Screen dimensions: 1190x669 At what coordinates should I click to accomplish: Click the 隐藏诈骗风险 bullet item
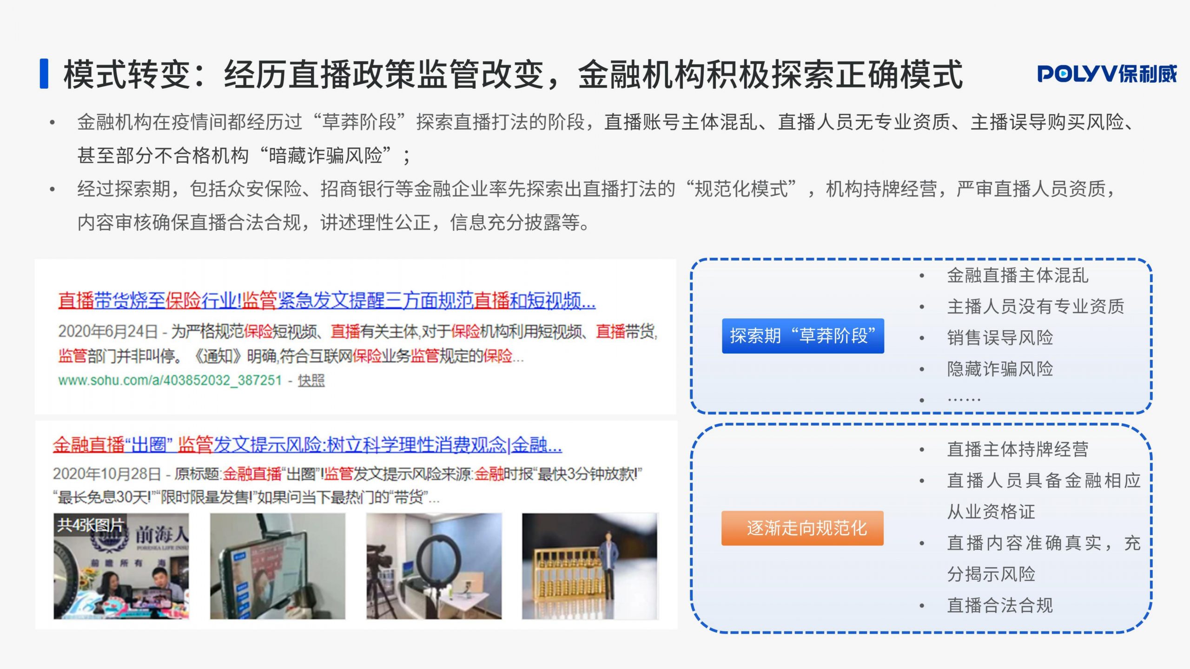point(1000,369)
